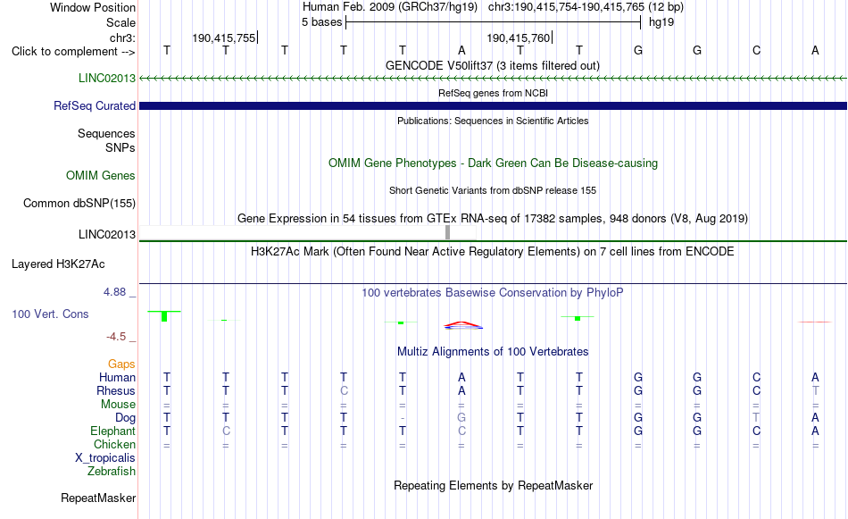Click the chr3:190,415,754-190,415,765 position title

click(586, 7)
